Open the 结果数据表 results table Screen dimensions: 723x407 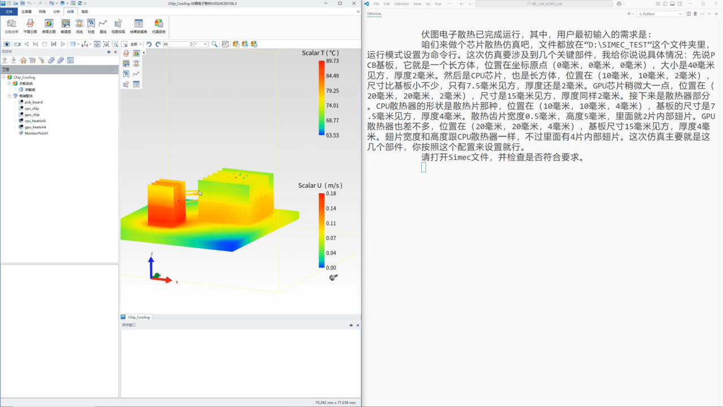click(x=138, y=26)
